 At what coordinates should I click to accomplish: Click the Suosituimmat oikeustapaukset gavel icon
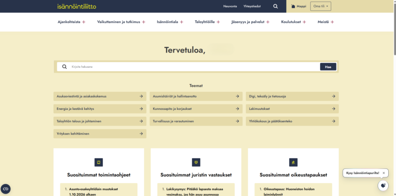pyautogui.click(x=293, y=163)
